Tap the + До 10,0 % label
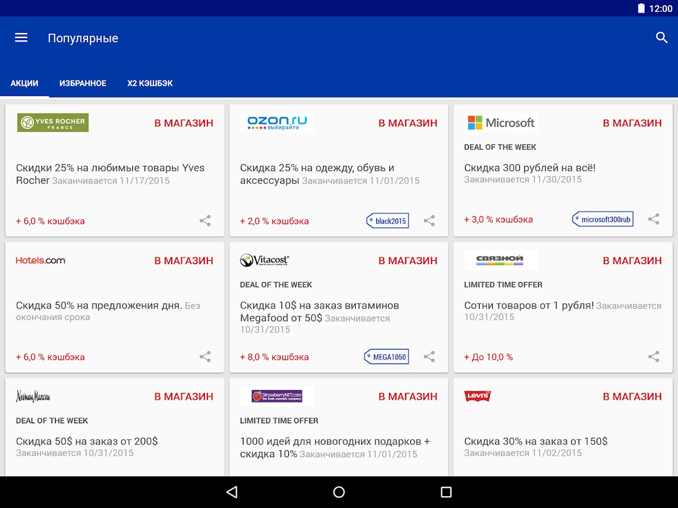 489,357
